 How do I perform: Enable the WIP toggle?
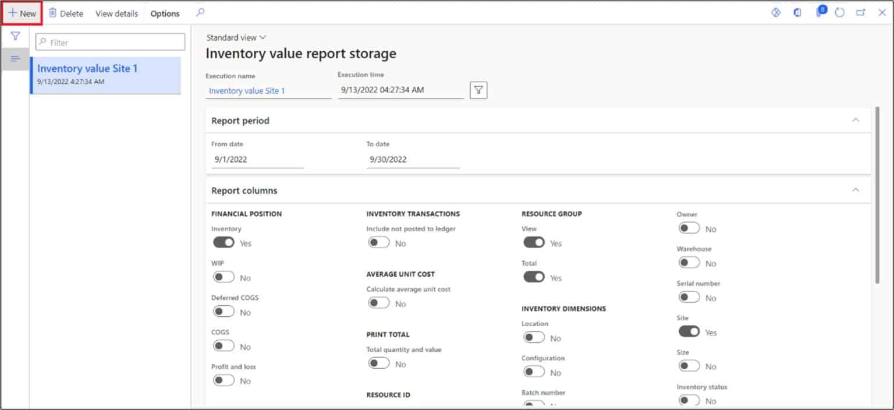pos(223,276)
